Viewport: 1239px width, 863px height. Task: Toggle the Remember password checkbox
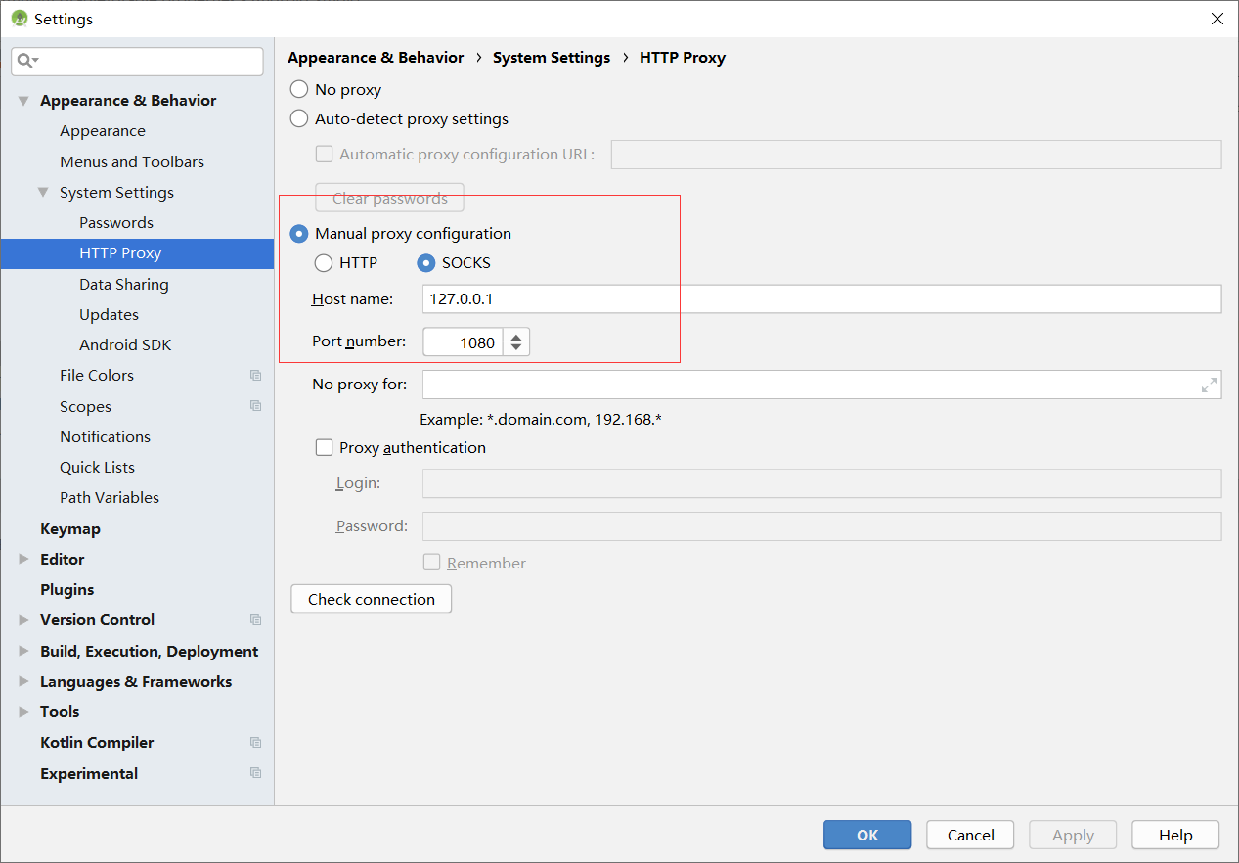coord(431,563)
